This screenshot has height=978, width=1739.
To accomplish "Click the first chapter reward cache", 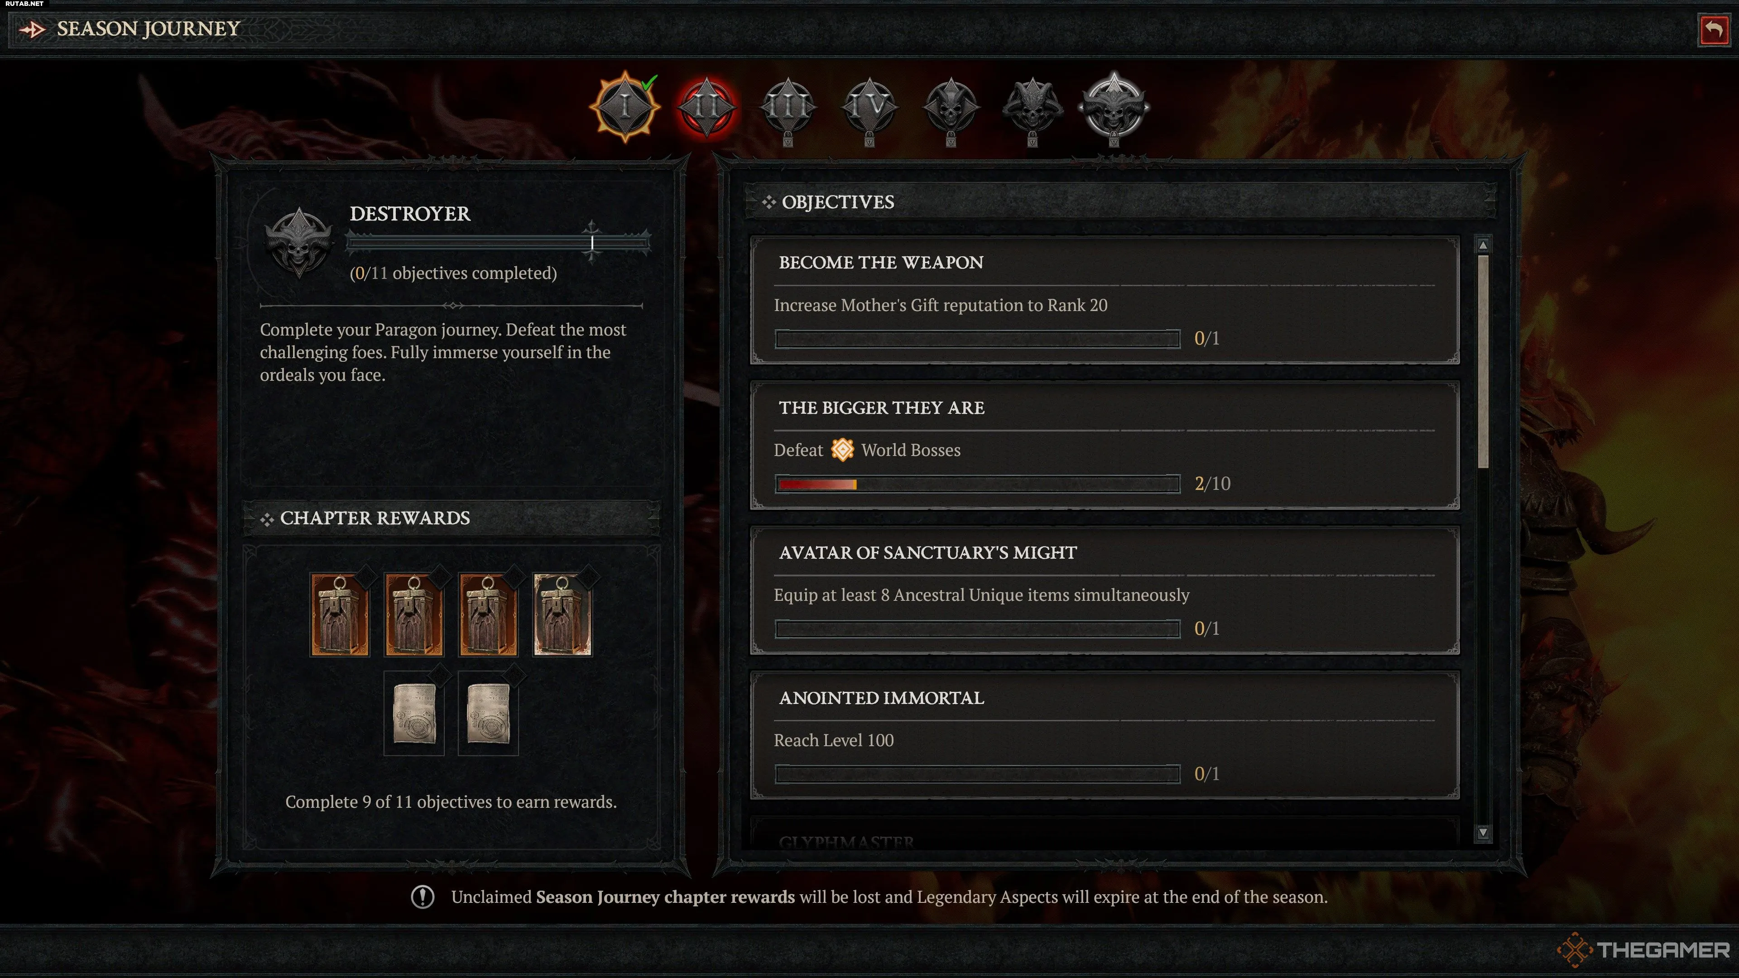I will click(x=340, y=614).
